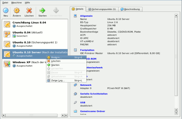This screenshot has width=182, height=119.
Task: Open the Serielle Schnittstellen settings link
Action: 94,94
